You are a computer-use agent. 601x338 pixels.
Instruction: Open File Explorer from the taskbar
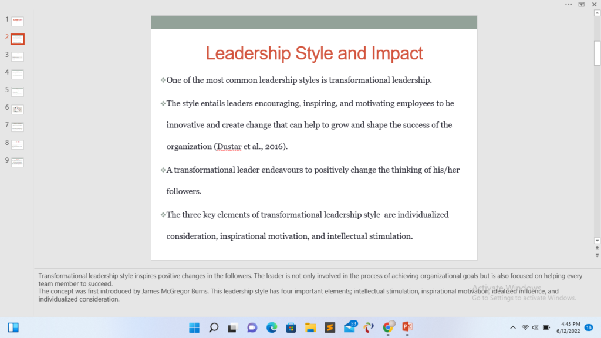310,327
